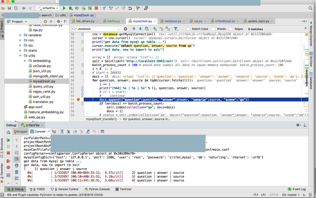Click Rerun crifanFile in the Debug panel
Image resolution: width=316 pixels, height=198 pixels.
pyautogui.click(x=8, y=132)
